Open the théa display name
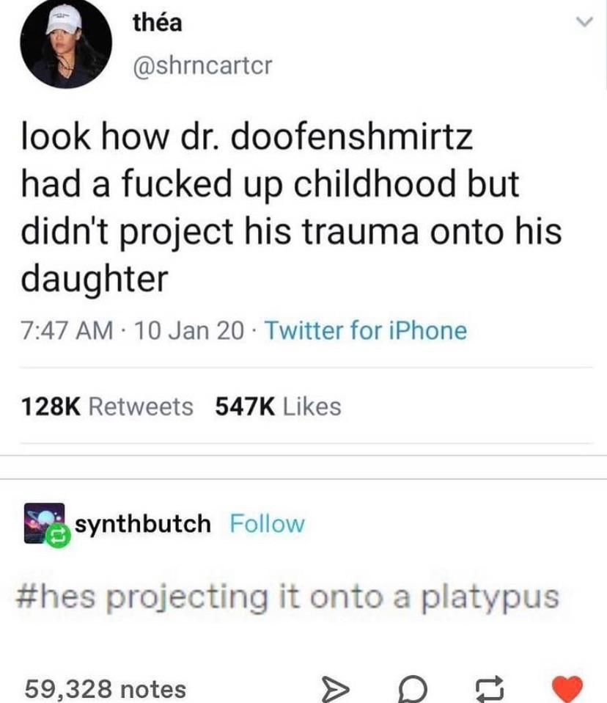The image size is (607, 703). tap(157, 23)
